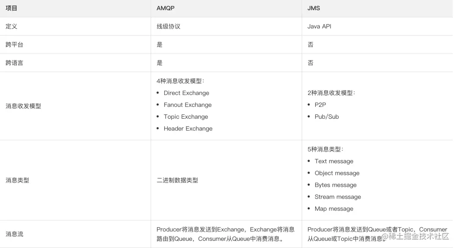Click the 线级协议 cell
Screen dimensions: 457x248
[x=168, y=26]
